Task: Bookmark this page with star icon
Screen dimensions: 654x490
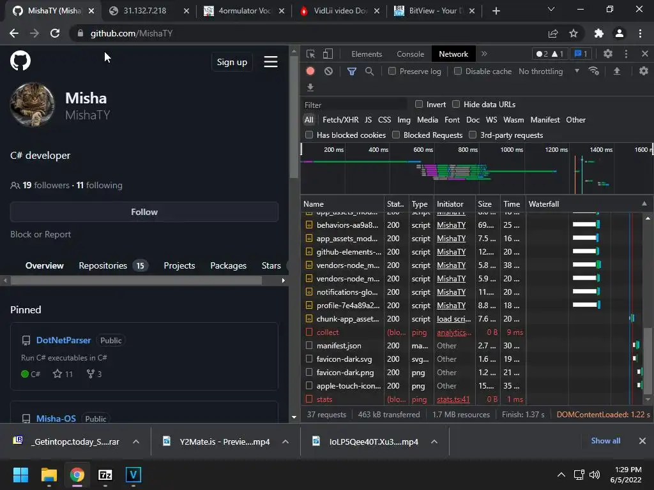Action: (574, 33)
